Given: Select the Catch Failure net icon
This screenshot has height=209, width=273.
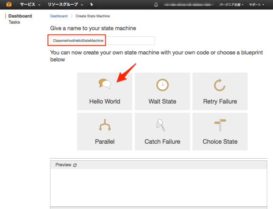Looking at the screenshot, I should tap(161, 125).
